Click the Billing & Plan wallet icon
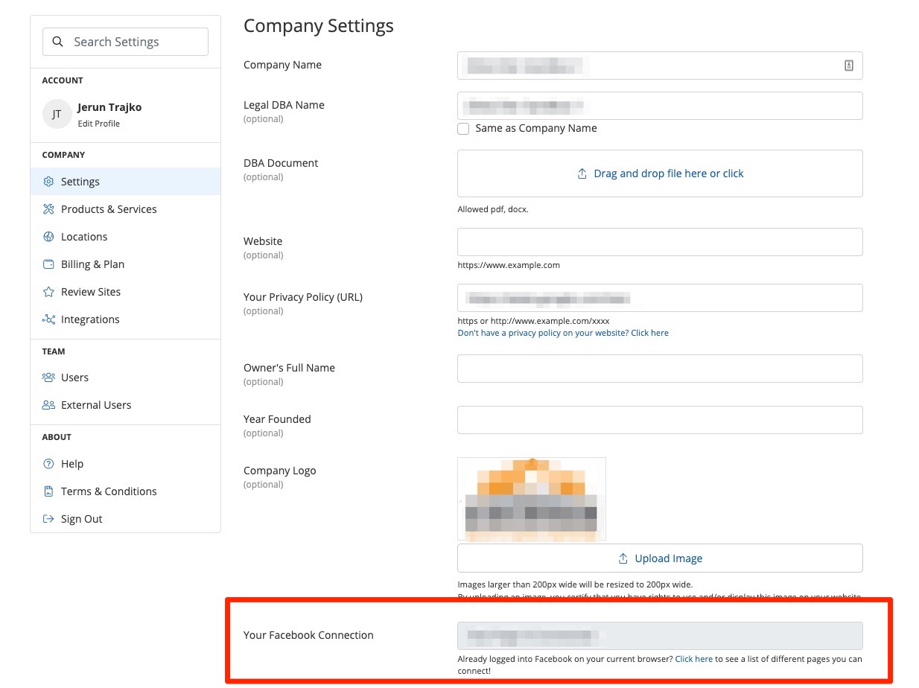Screen dimensions: 919x688 coord(48,264)
